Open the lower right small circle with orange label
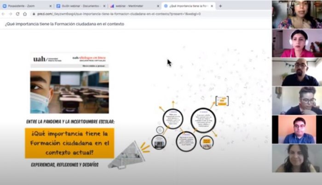 [x=207, y=142]
